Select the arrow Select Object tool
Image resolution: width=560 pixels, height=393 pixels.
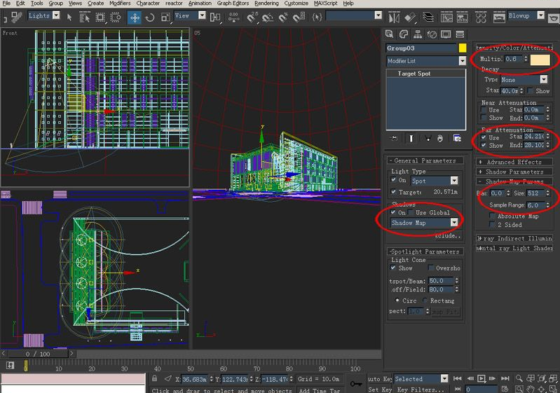pyautogui.click(x=69, y=17)
